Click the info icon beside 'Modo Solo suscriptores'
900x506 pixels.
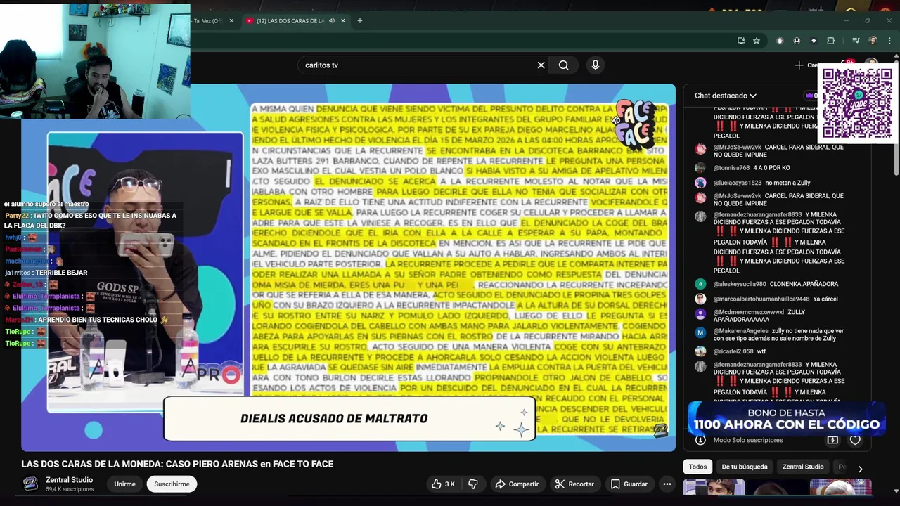click(700, 440)
